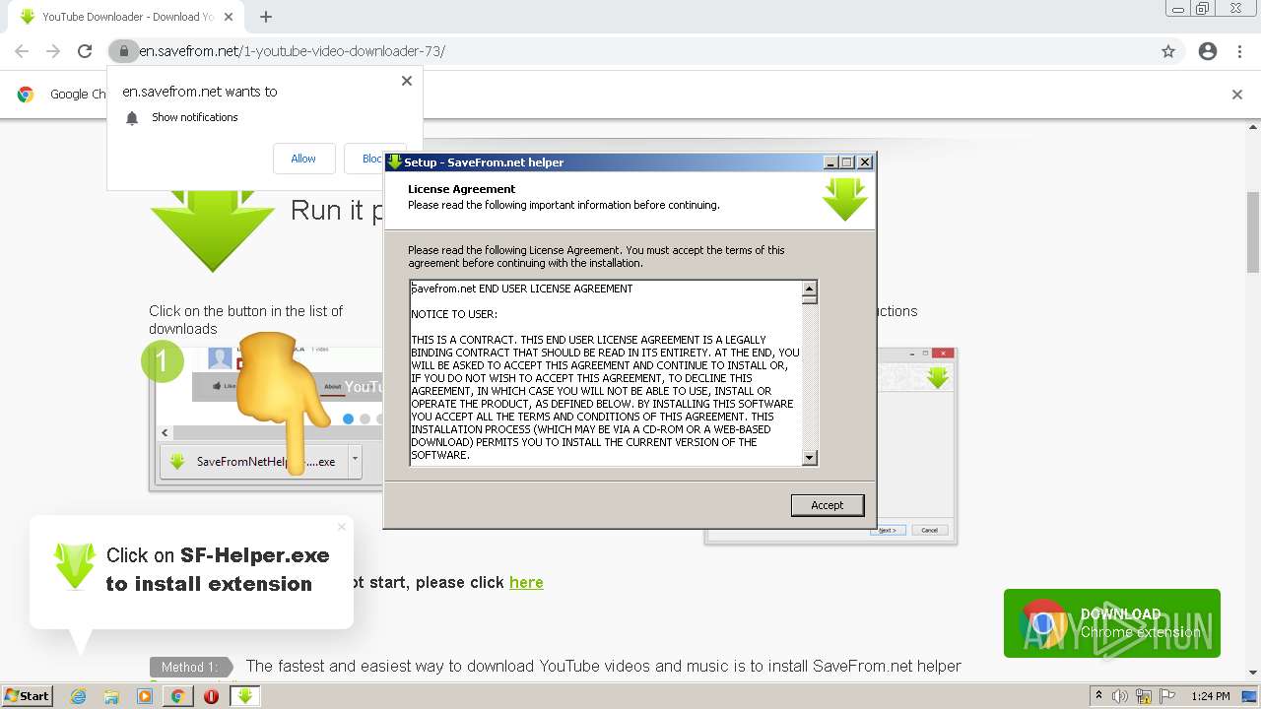The image size is (1261, 709).
Task: Click the browser back arrow
Action: 22,51
